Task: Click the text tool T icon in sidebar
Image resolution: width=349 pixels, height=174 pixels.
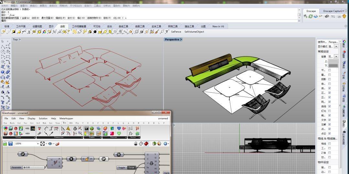Action: click(3, 102)
